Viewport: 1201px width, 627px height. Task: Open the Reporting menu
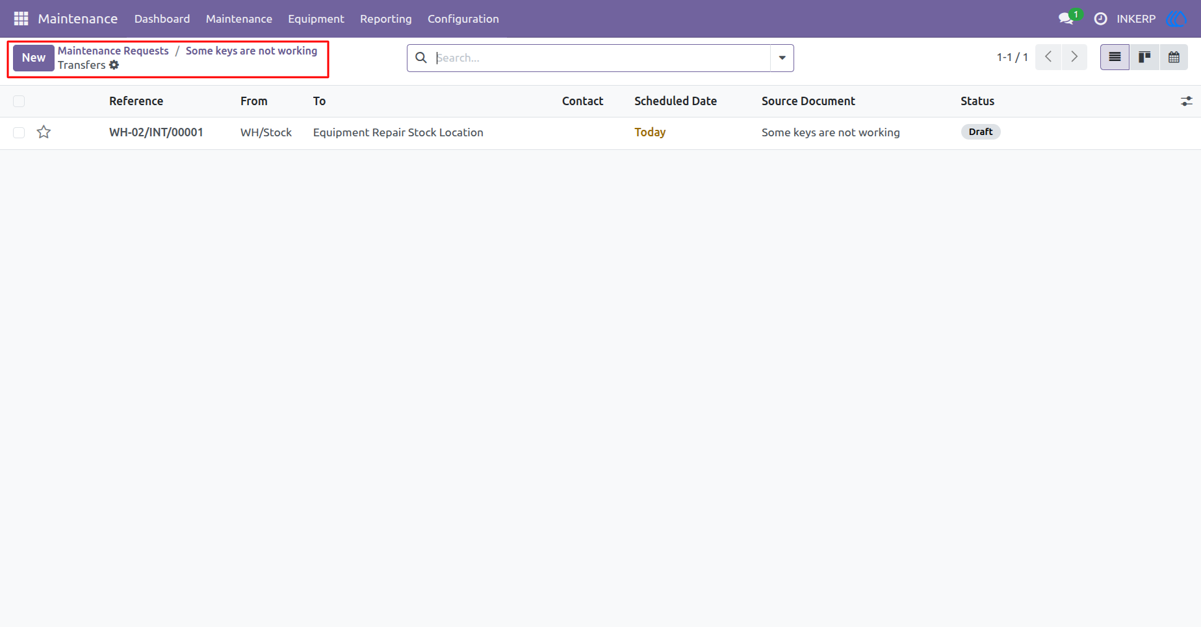(386, 19)
